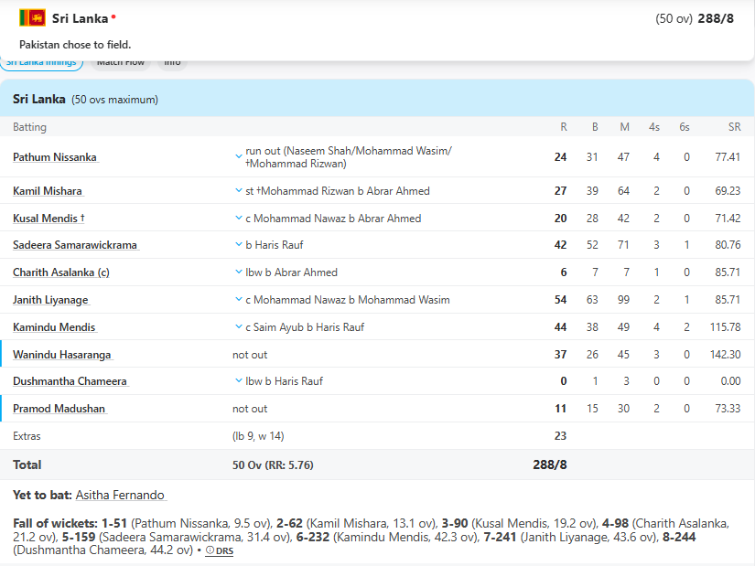Show Dushmantha Chameera's lbw dismissal details
The width and height of the screenshot is (755, 566).
click(239, 381)
